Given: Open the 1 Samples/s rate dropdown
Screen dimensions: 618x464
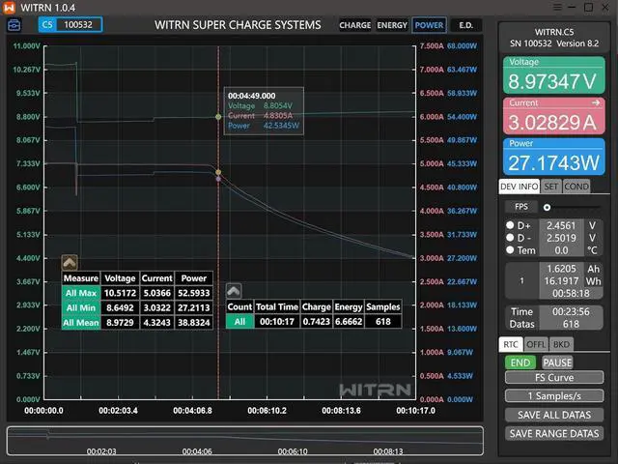Looking at the screenshot, I should (554, 396).
